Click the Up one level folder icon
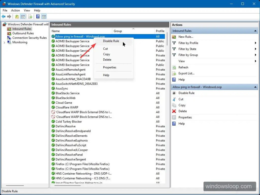This screenshot has height=195, width=260. [x=17, y=17]
